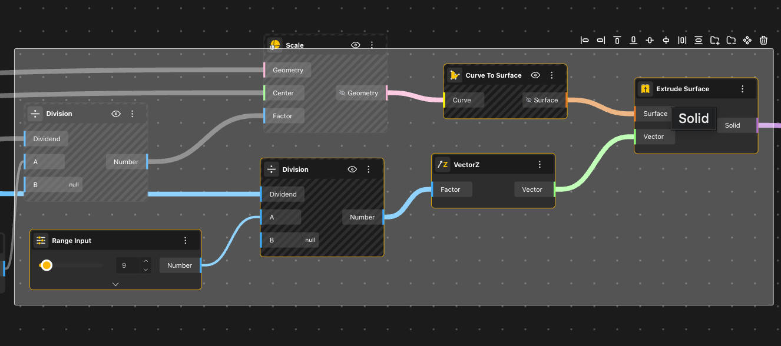Click the distribute horizontally toolbar icon
The image size is (781, 346).
[682, 40]
